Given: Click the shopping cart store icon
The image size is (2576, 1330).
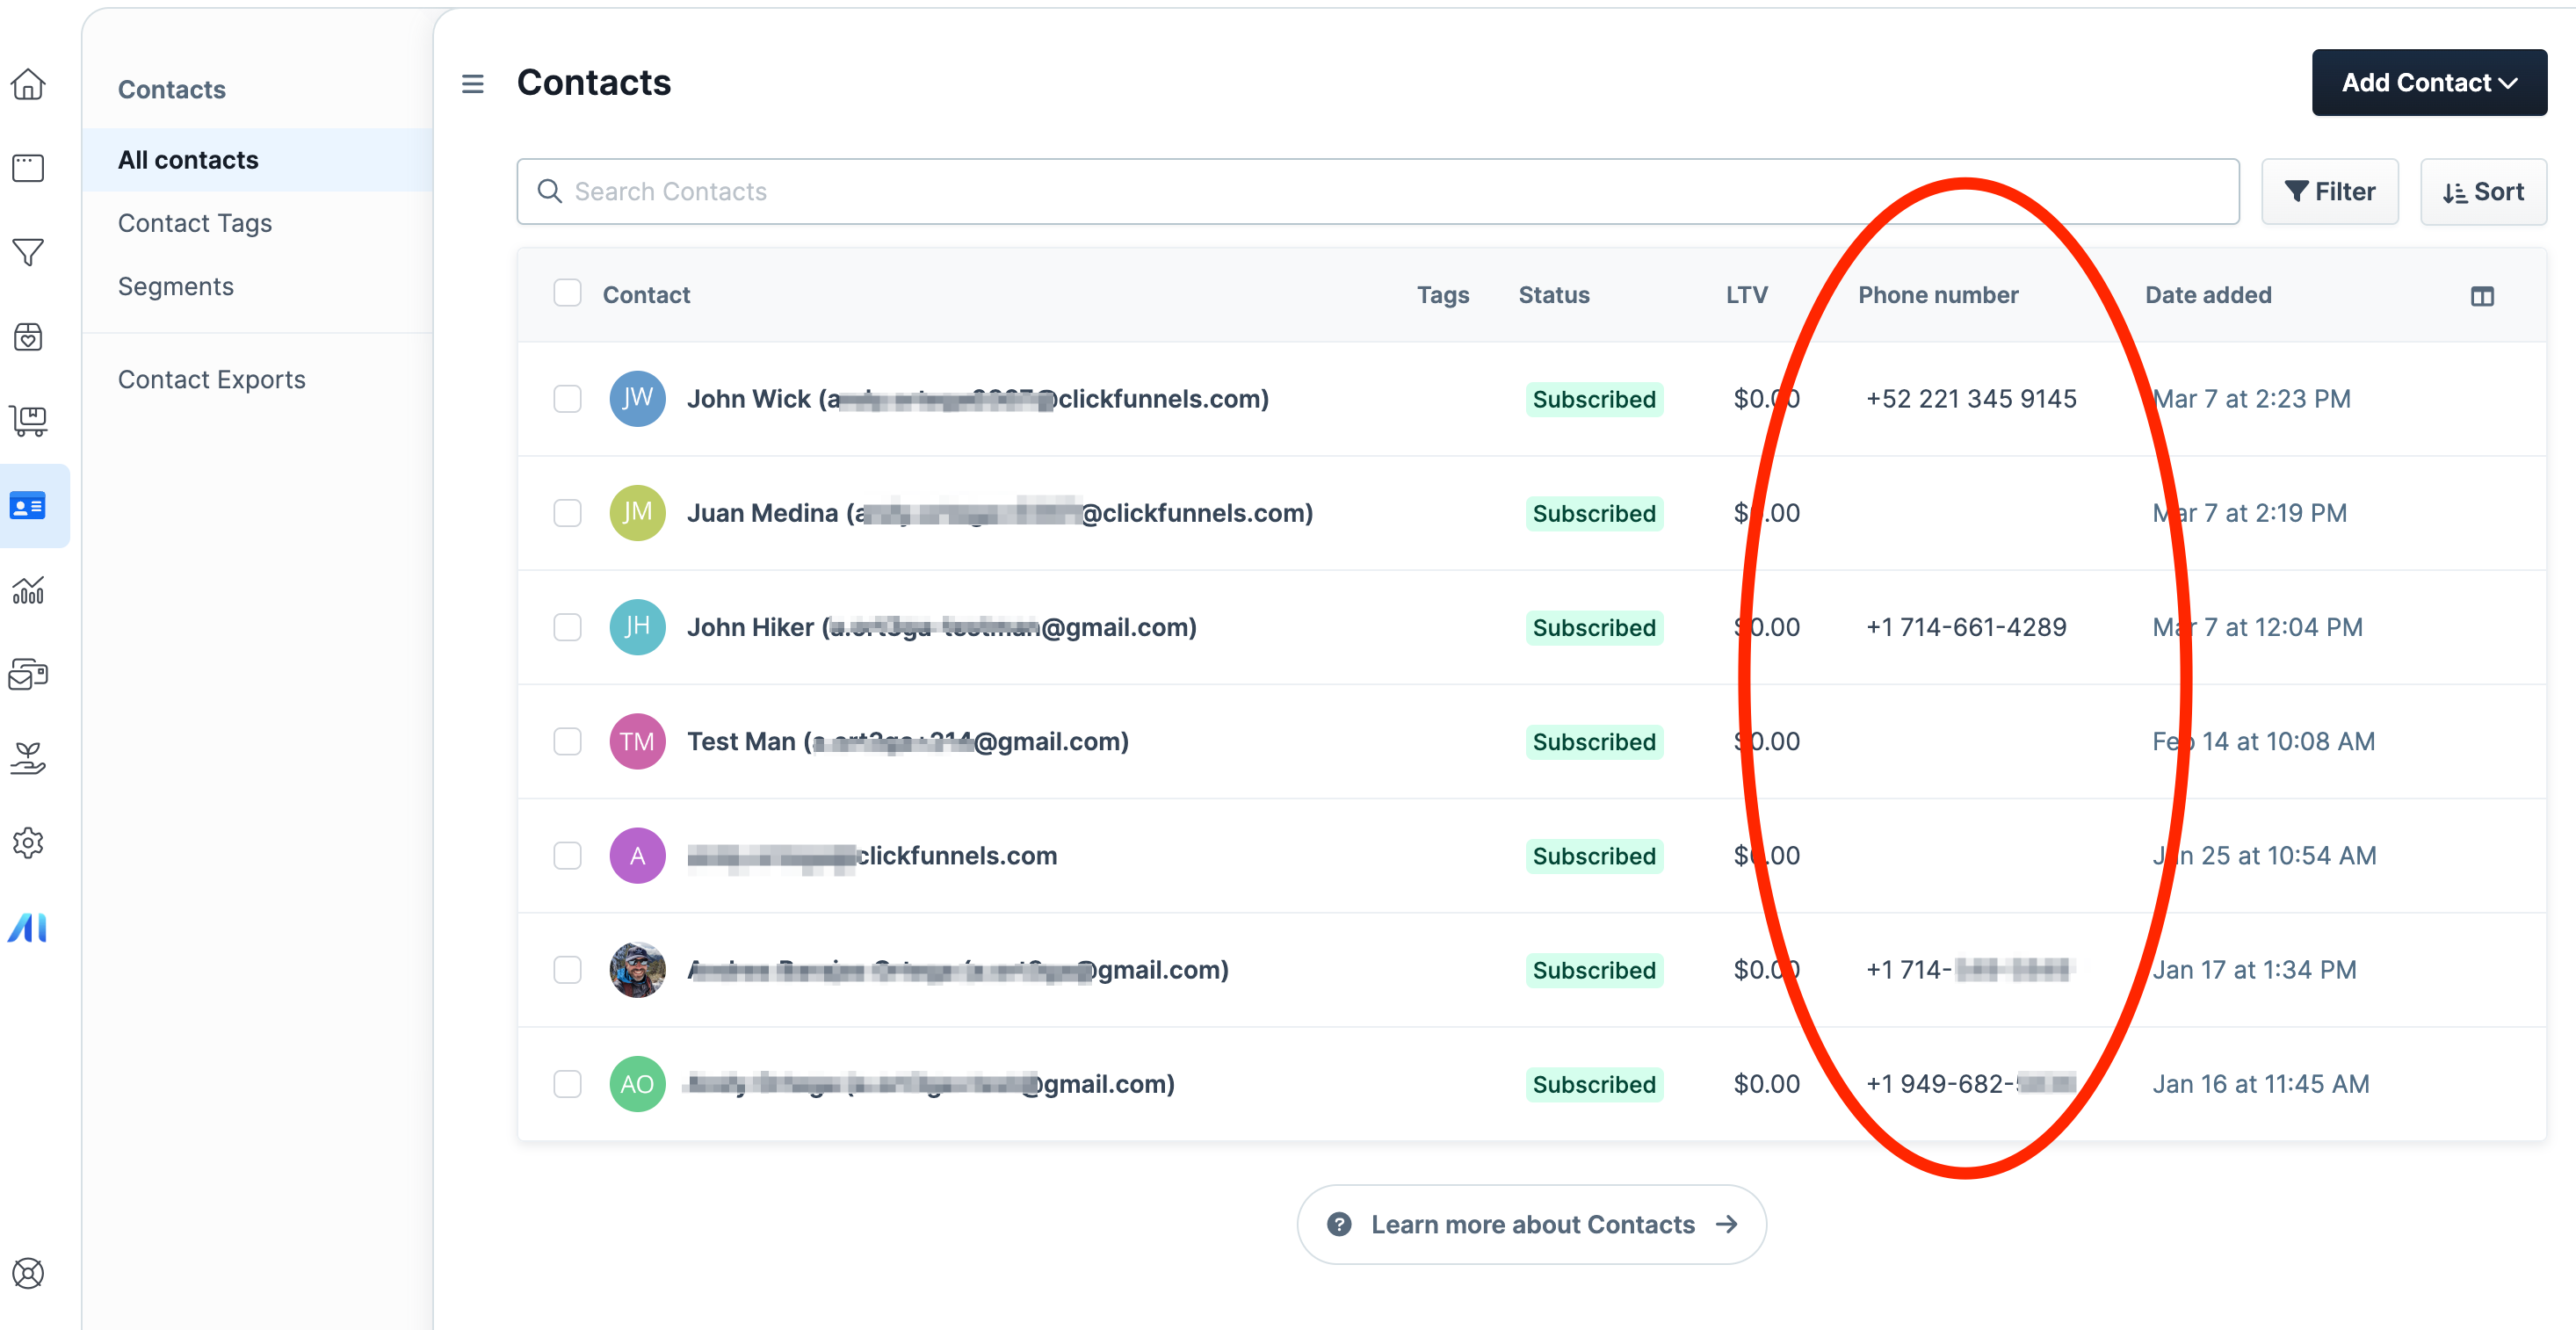Looking at the screenshot, I should tap(28, 421).
